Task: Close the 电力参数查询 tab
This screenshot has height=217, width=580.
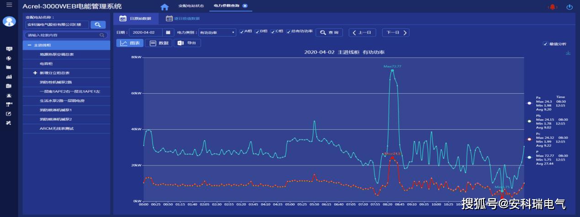Action: pyautogui.click(x=245, y=5)
